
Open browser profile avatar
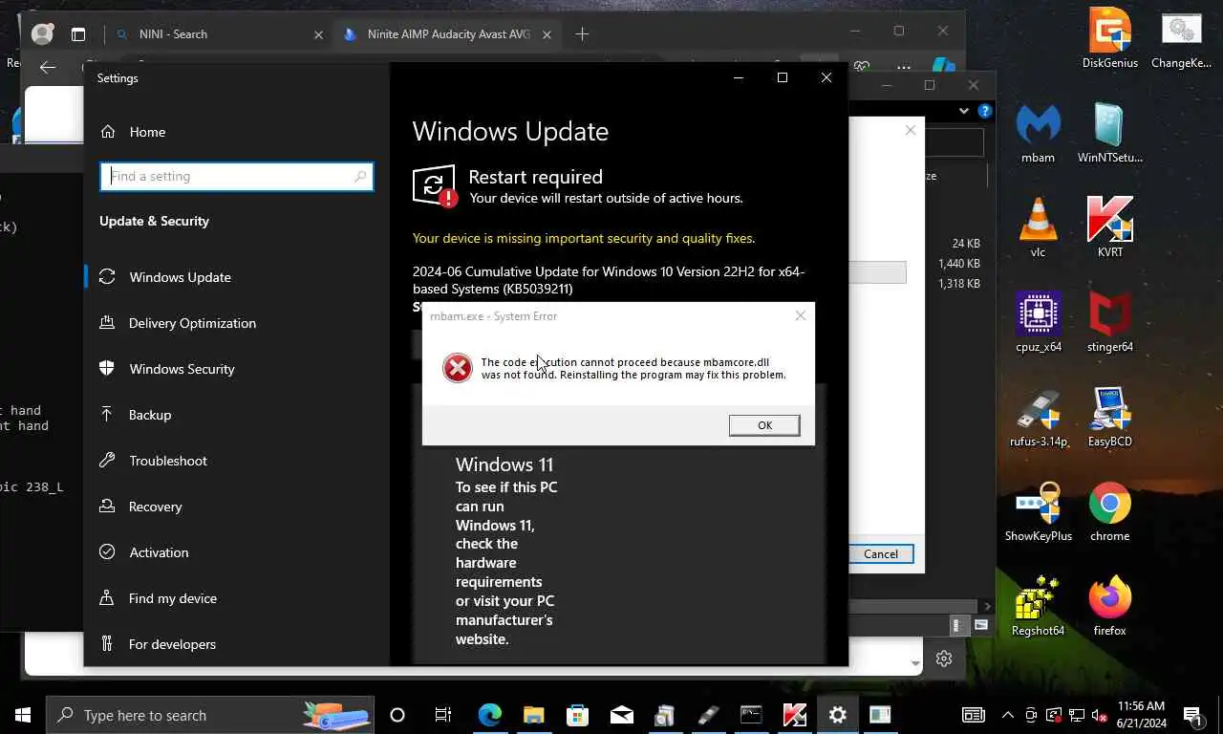[x=42, y=34]
